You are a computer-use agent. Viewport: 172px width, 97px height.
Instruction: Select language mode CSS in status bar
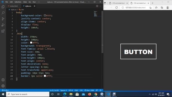(x=81, y=90)
